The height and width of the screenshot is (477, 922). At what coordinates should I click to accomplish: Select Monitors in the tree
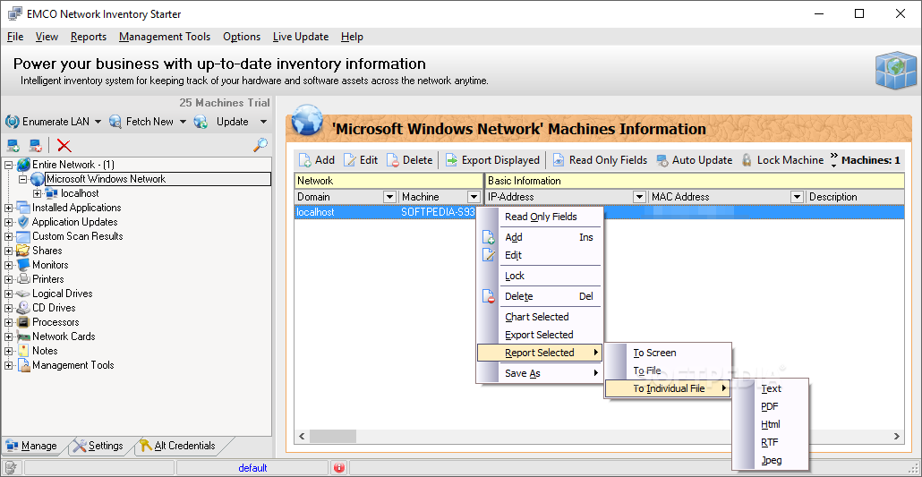(50, 265)
